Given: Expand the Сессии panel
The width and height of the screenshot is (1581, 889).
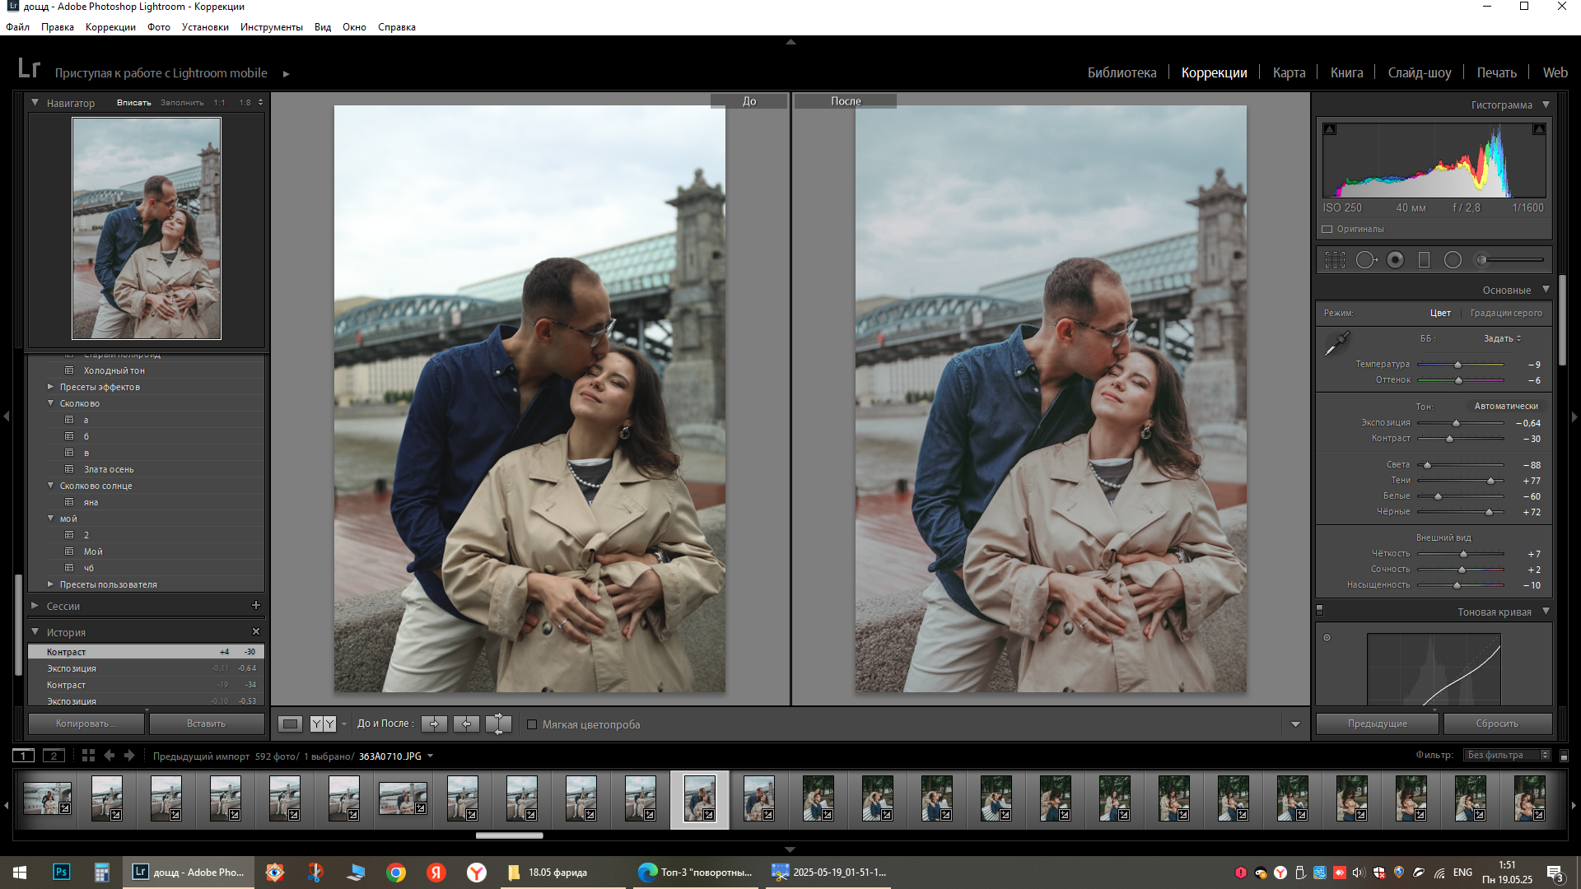Looking at the screenshot, I should pyautogui.click(x=35, y=606).
